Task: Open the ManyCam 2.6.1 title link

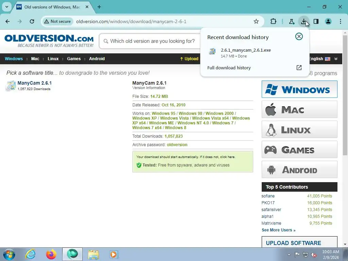Action: pyautogui.click(x=35, y=83)
